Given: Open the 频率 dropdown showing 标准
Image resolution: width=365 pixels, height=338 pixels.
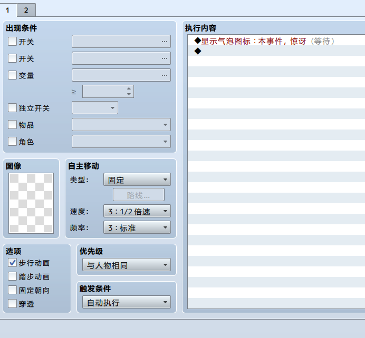Looking at the screenshot, I should 137,227.
